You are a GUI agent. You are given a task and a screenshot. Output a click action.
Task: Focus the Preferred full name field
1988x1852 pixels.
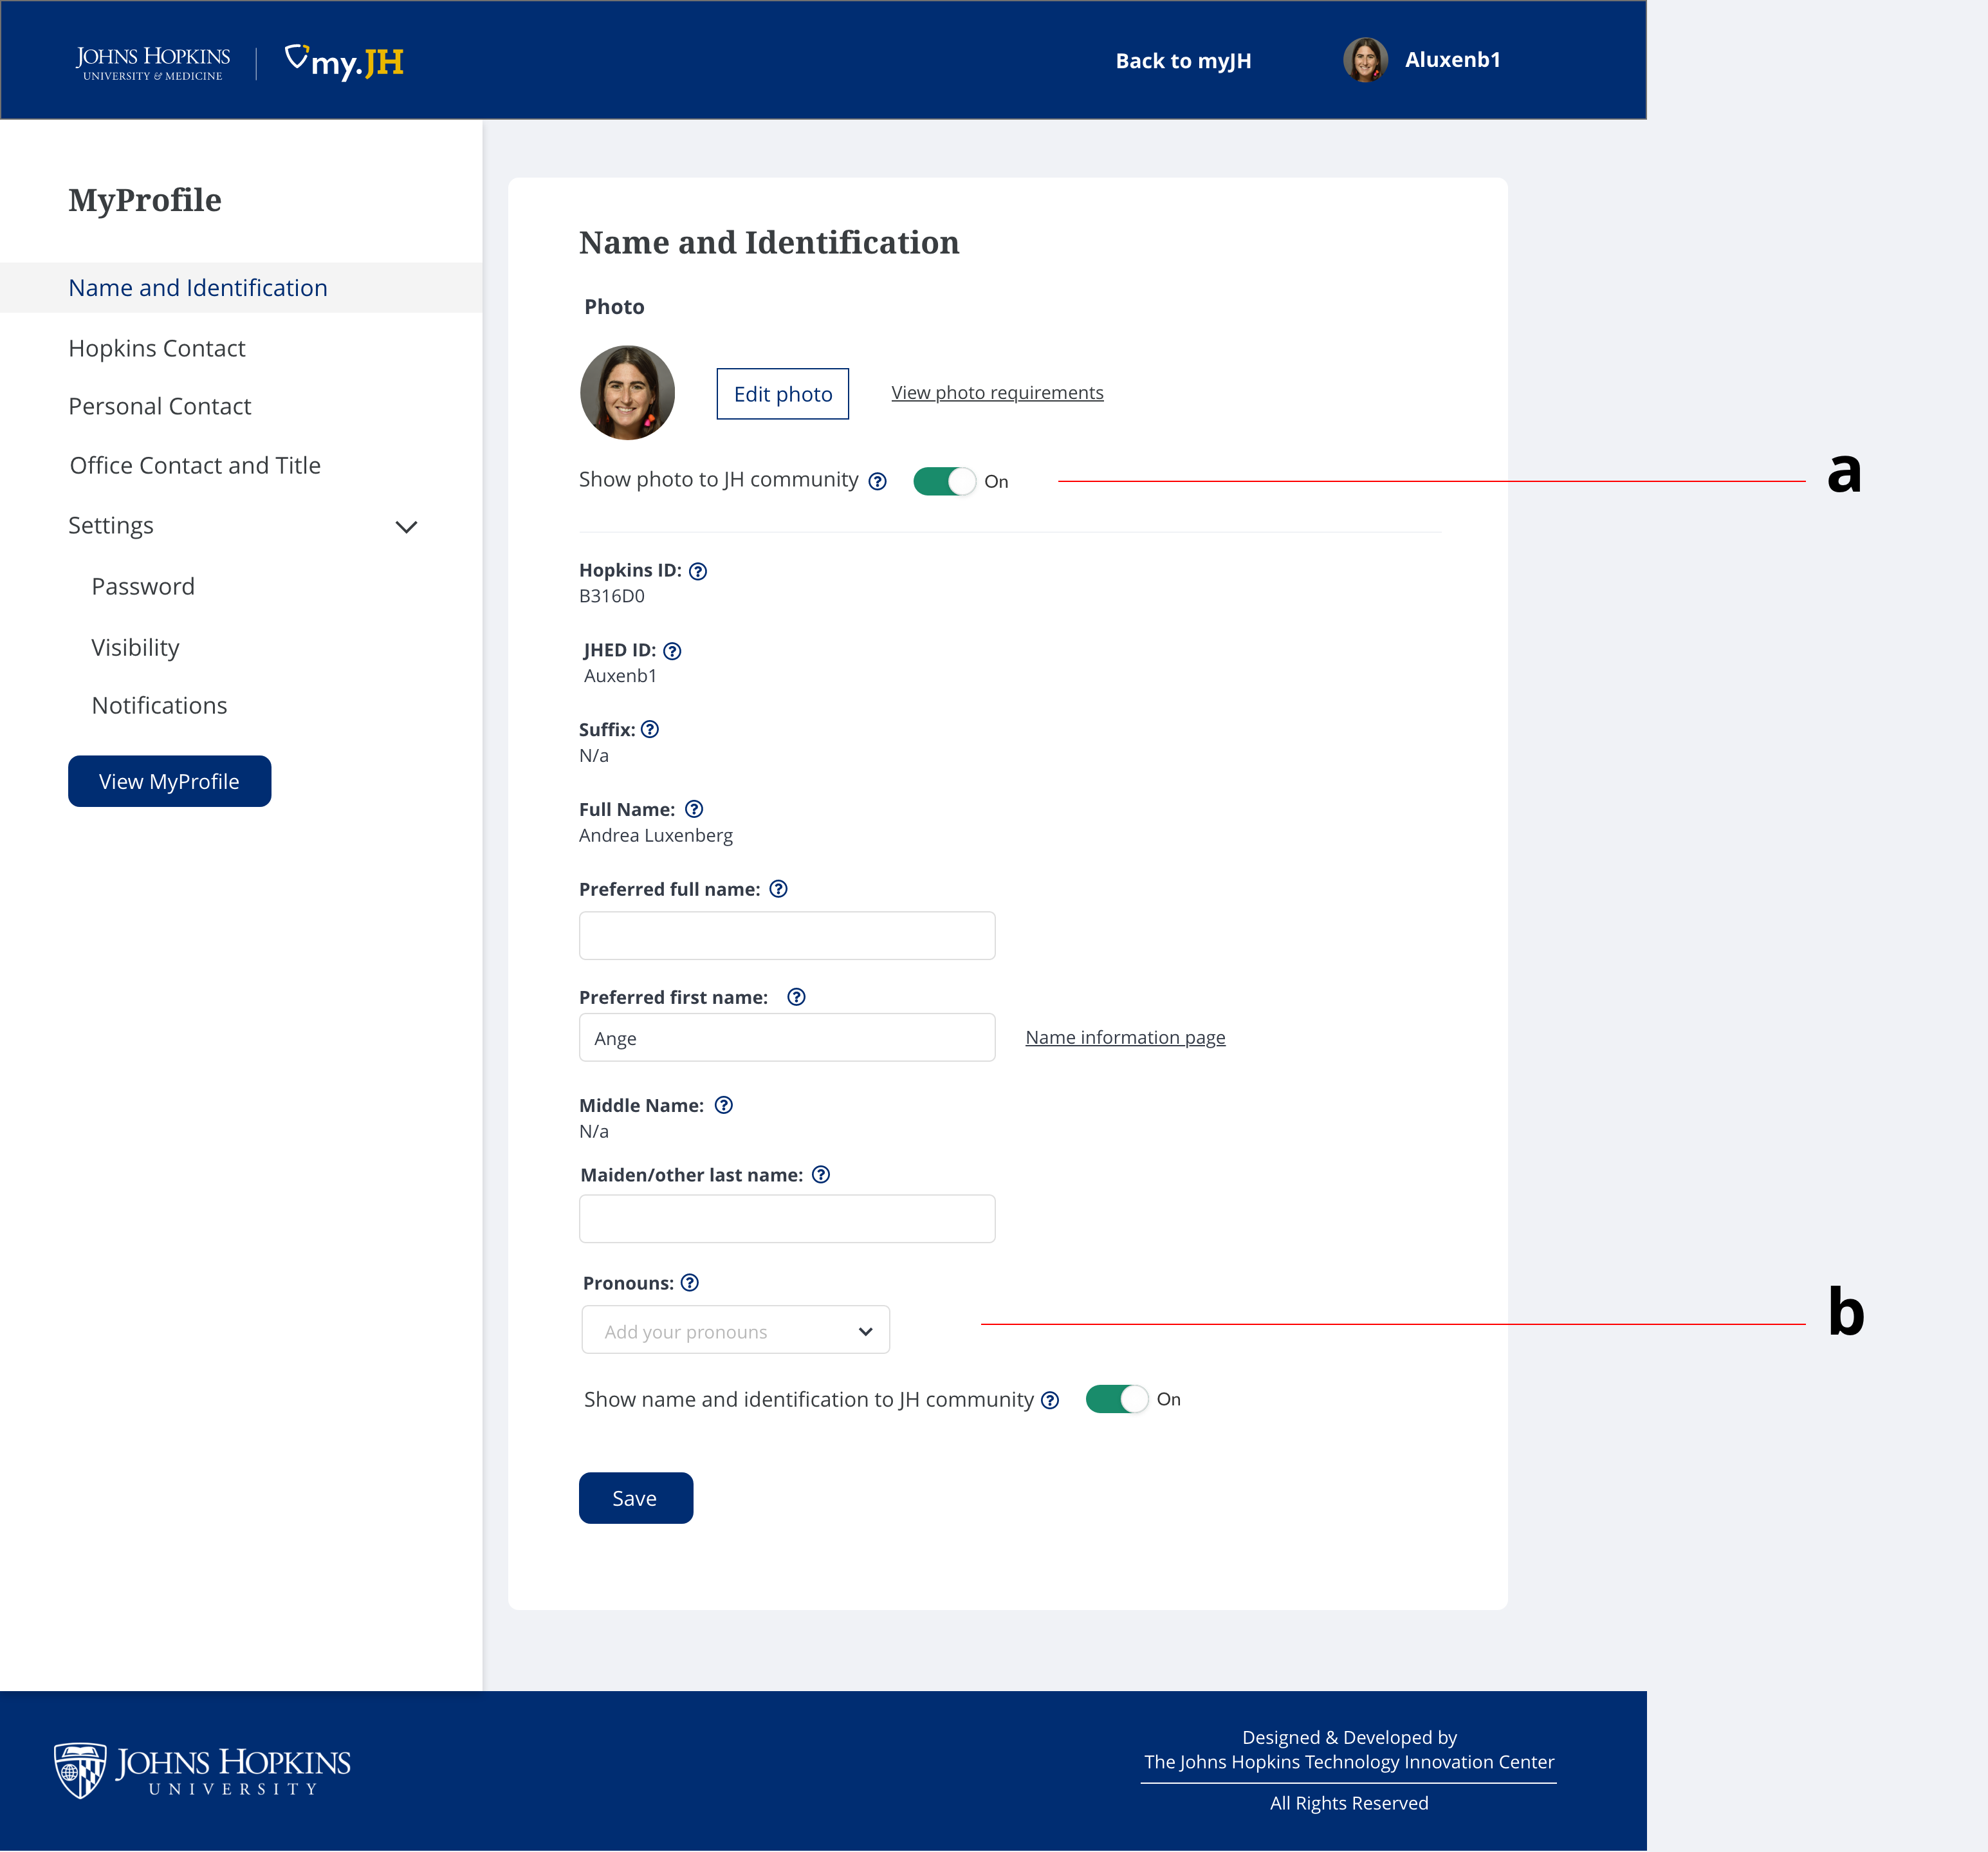pyautogui.click(x=787, y=935)
